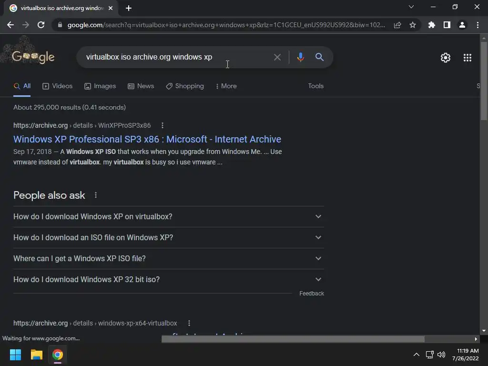Go back with the browser back arrow
Viewport: 488px width, 366px height.
coord(10,25)
